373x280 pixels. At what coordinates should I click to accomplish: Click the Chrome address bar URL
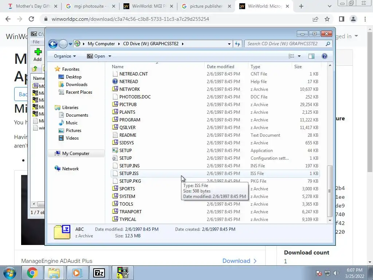[130, 19]
